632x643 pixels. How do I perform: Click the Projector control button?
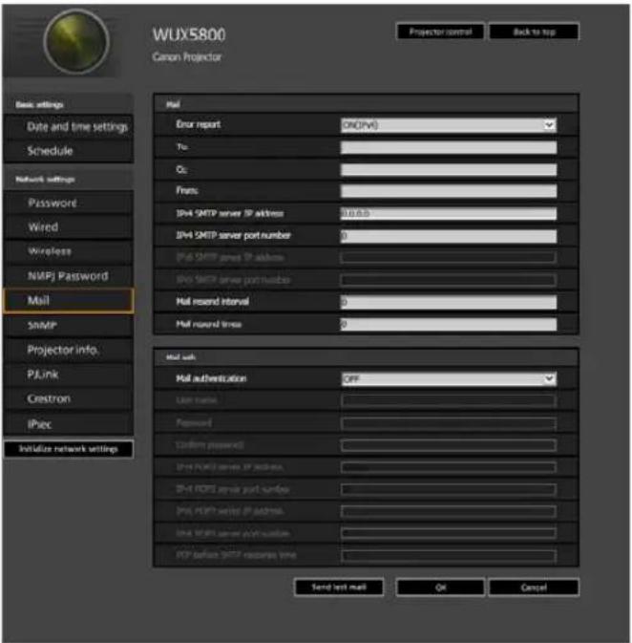pos(440,32)
